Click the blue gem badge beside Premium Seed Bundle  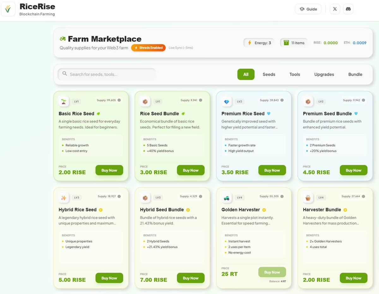[356, 113]
